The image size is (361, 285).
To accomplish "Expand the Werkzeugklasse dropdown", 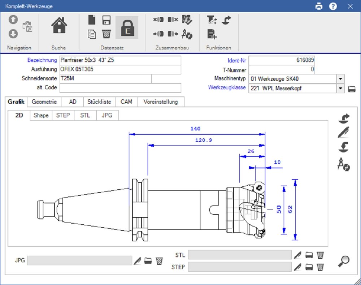I will coord(340,88).
